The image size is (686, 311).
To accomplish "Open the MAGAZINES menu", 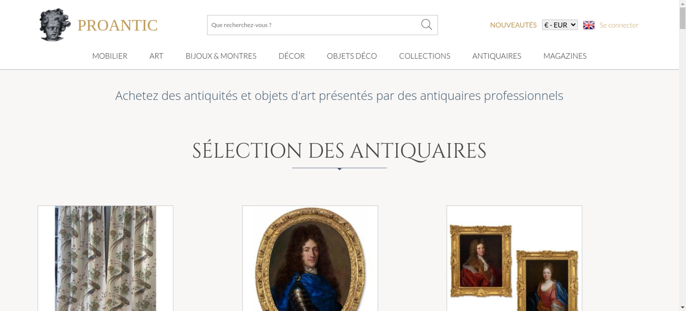I will [x=565, y=56].
